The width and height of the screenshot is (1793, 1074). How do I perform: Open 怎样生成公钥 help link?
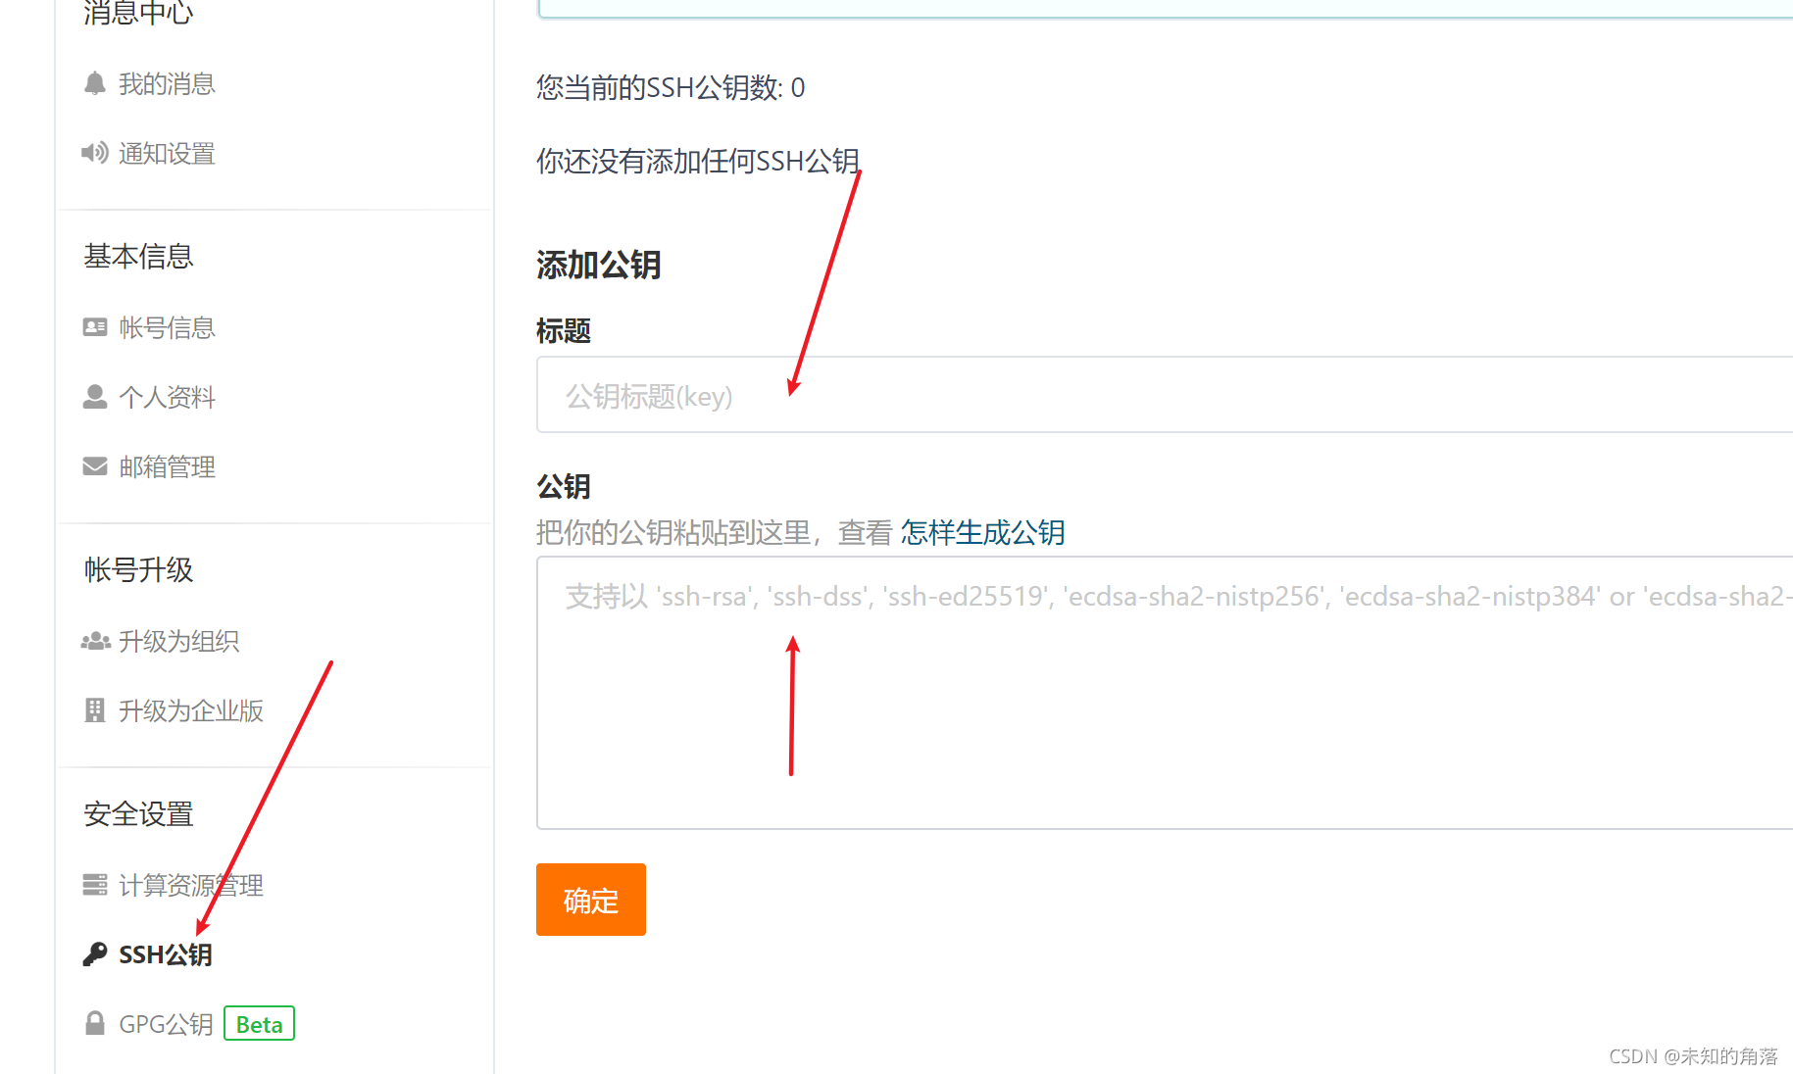pos(983,532)
